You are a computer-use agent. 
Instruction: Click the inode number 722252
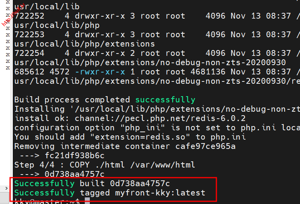pos(29,16)
